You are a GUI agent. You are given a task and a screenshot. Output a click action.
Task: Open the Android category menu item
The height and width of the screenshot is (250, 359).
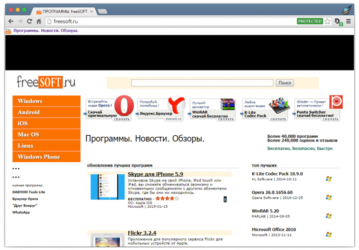(46, 112)
